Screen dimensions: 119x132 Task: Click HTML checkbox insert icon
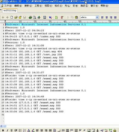coord(80,130)
